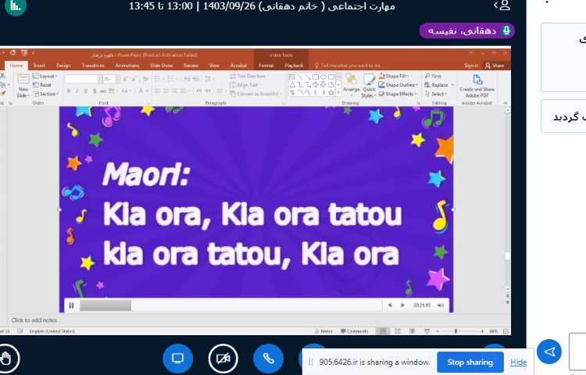Send chat message with paper-plane icon
The height and width of the screenshot is (375, 586).
tap(549, 352)
